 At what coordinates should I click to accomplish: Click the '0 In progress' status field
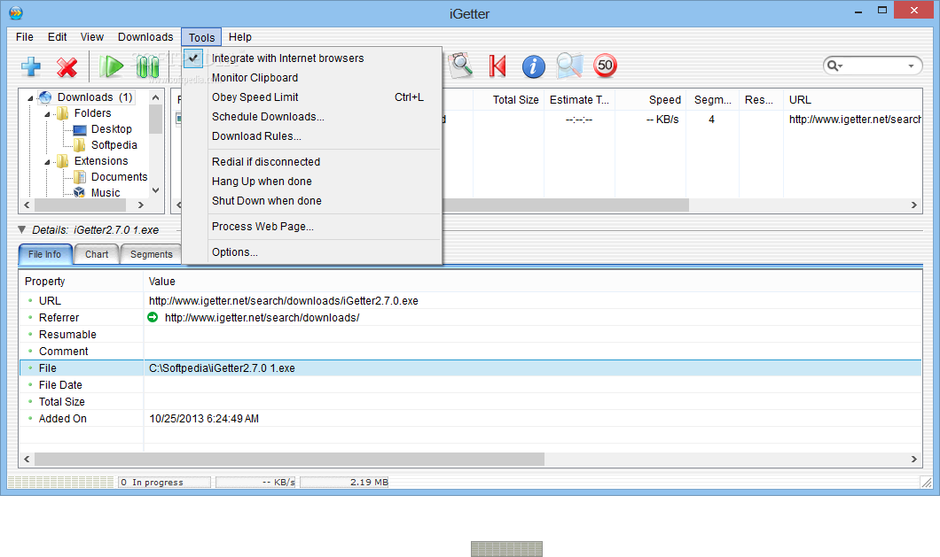pos(164,482)
